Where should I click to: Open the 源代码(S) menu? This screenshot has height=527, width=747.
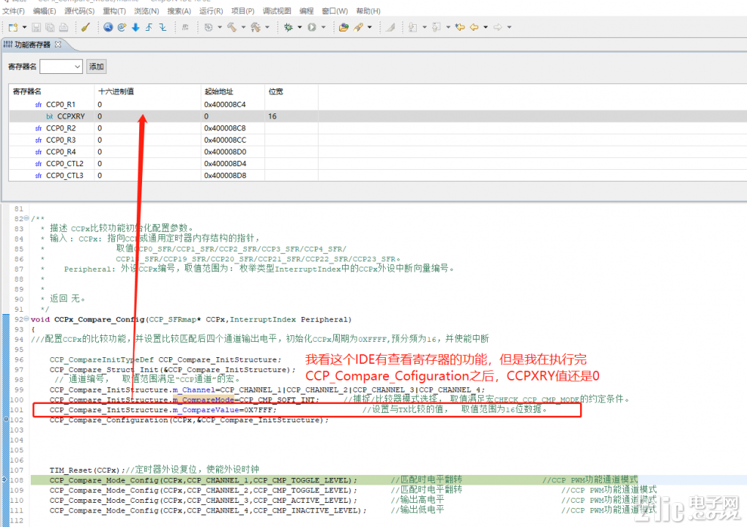(x=80, y=11)
